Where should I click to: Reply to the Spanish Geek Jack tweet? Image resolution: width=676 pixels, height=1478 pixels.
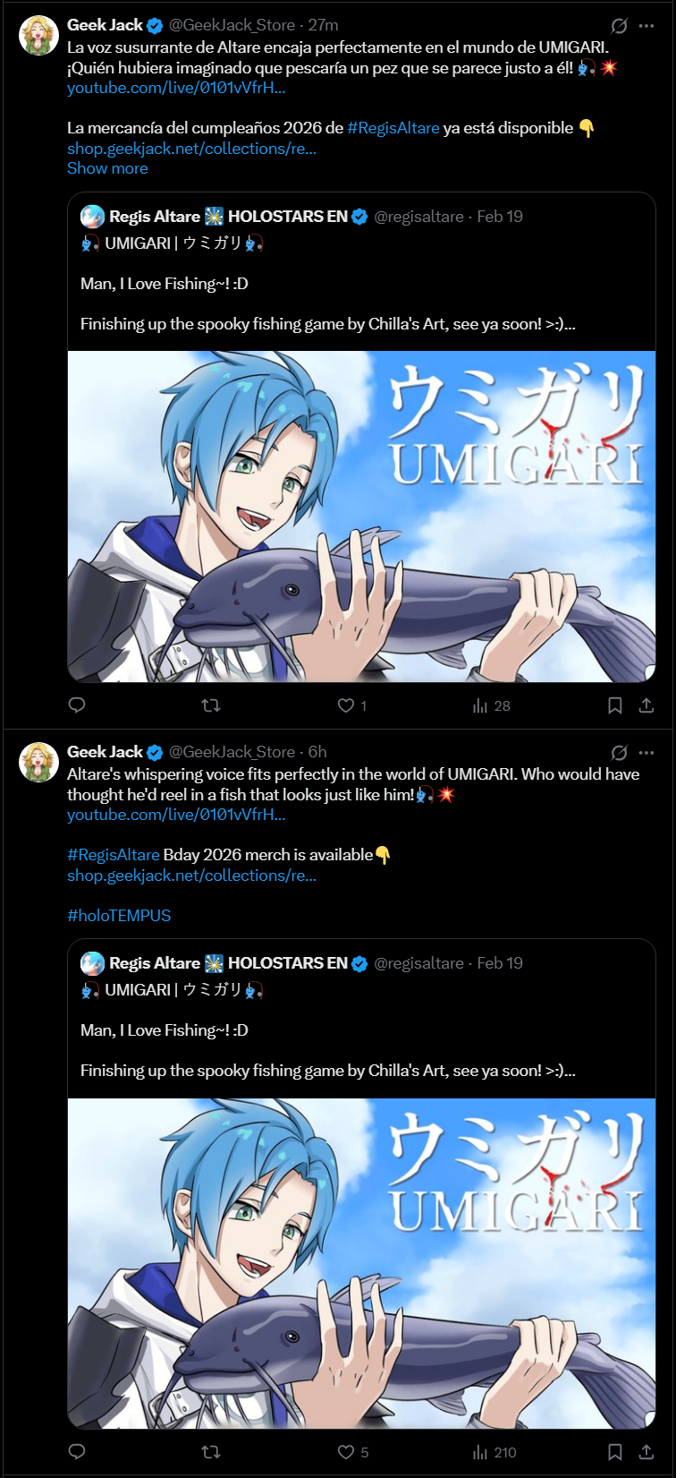tap(77, 705)
